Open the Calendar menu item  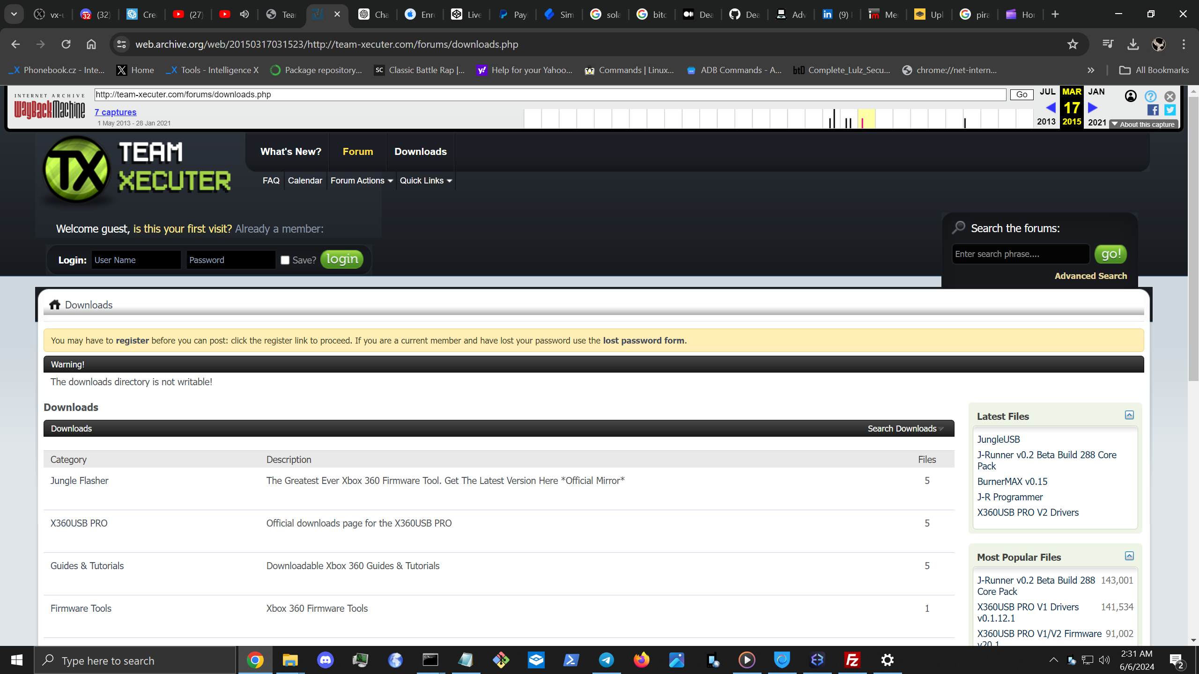(x=305, y=181)
